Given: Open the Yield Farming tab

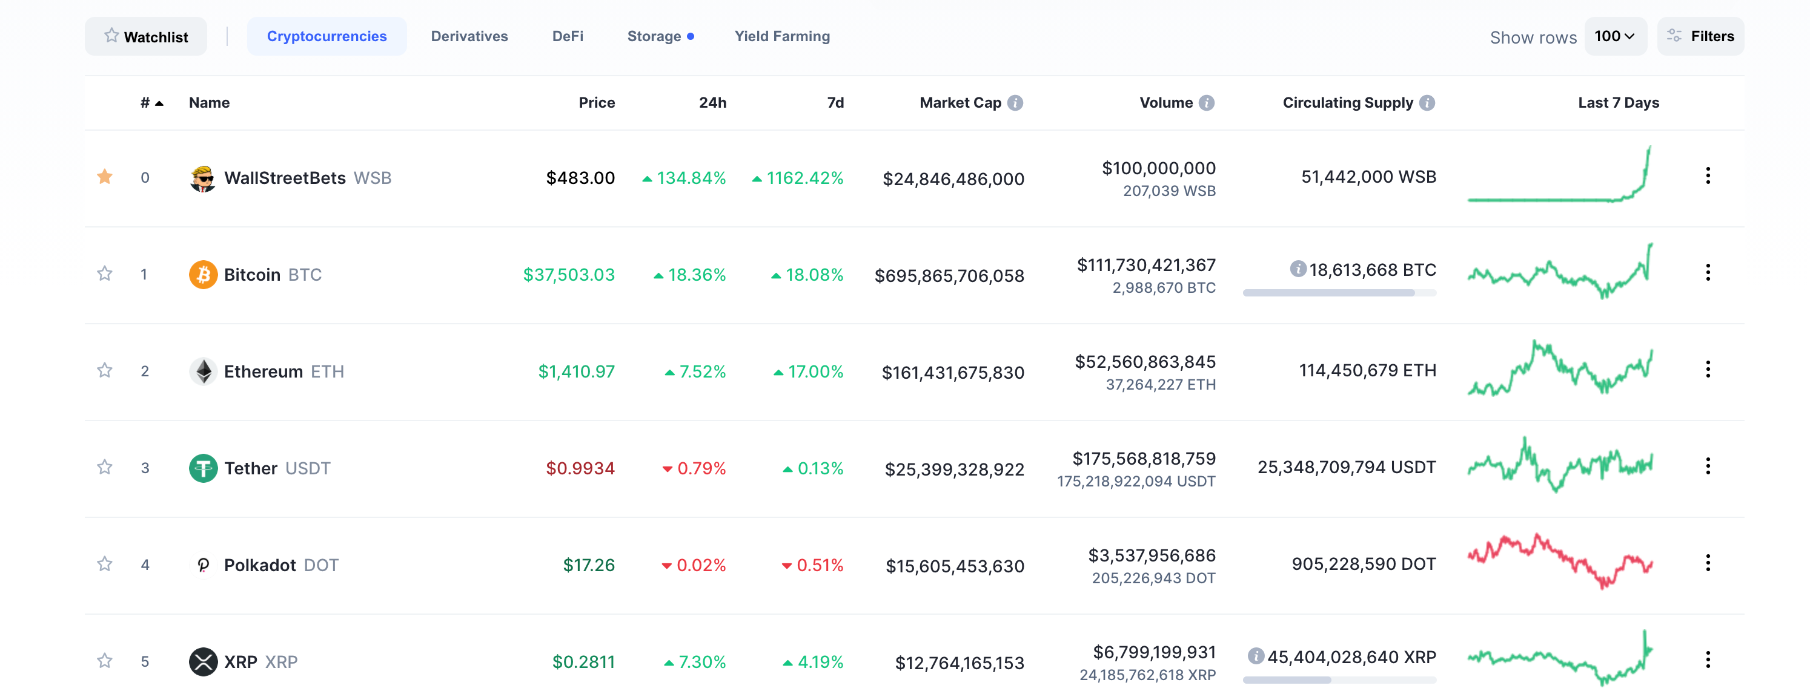Looking at the screenshot, I should click(782, 36).
